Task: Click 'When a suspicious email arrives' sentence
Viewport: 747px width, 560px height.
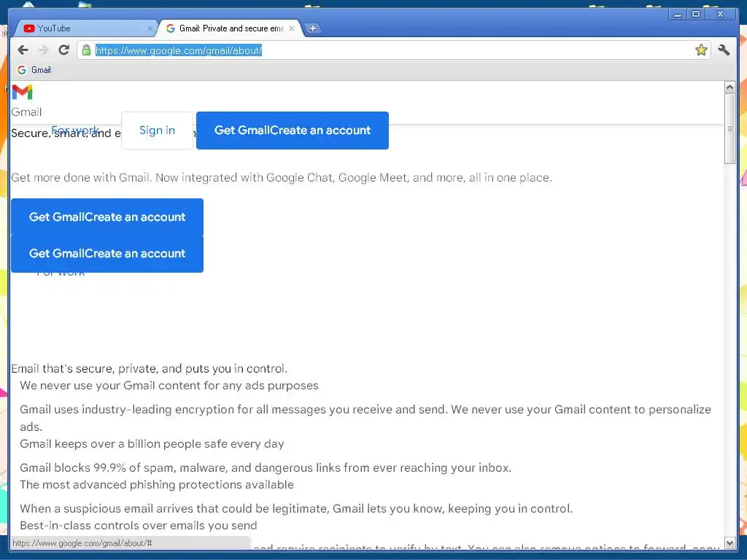Action: tap(296, 508)
